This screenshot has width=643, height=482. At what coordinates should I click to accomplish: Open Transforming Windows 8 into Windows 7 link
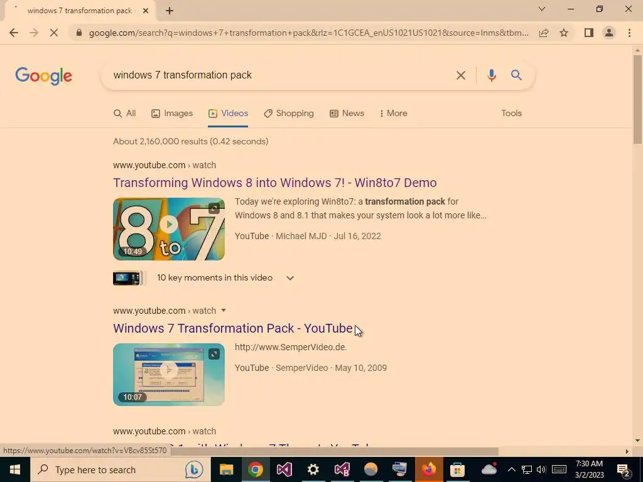(x=275, y=183)
